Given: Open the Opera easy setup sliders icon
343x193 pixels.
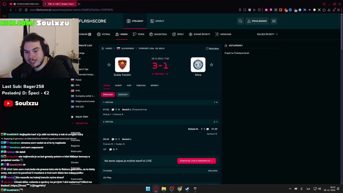Looking at the screenshot, I should [339, 10].
